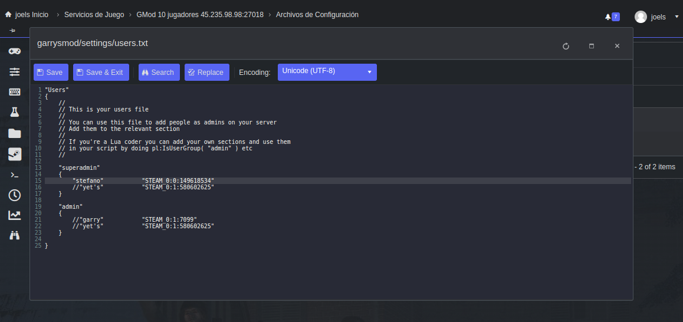Open the terminal console icon in the sidebar
Viewport: 683px width, 322px height.
[x=15, y=175]
